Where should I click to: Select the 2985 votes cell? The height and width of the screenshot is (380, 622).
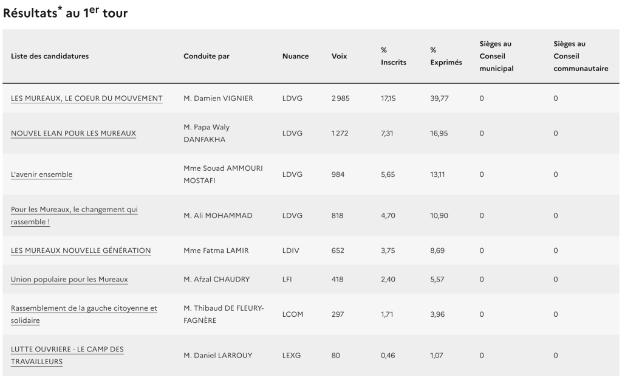(341, 98)
